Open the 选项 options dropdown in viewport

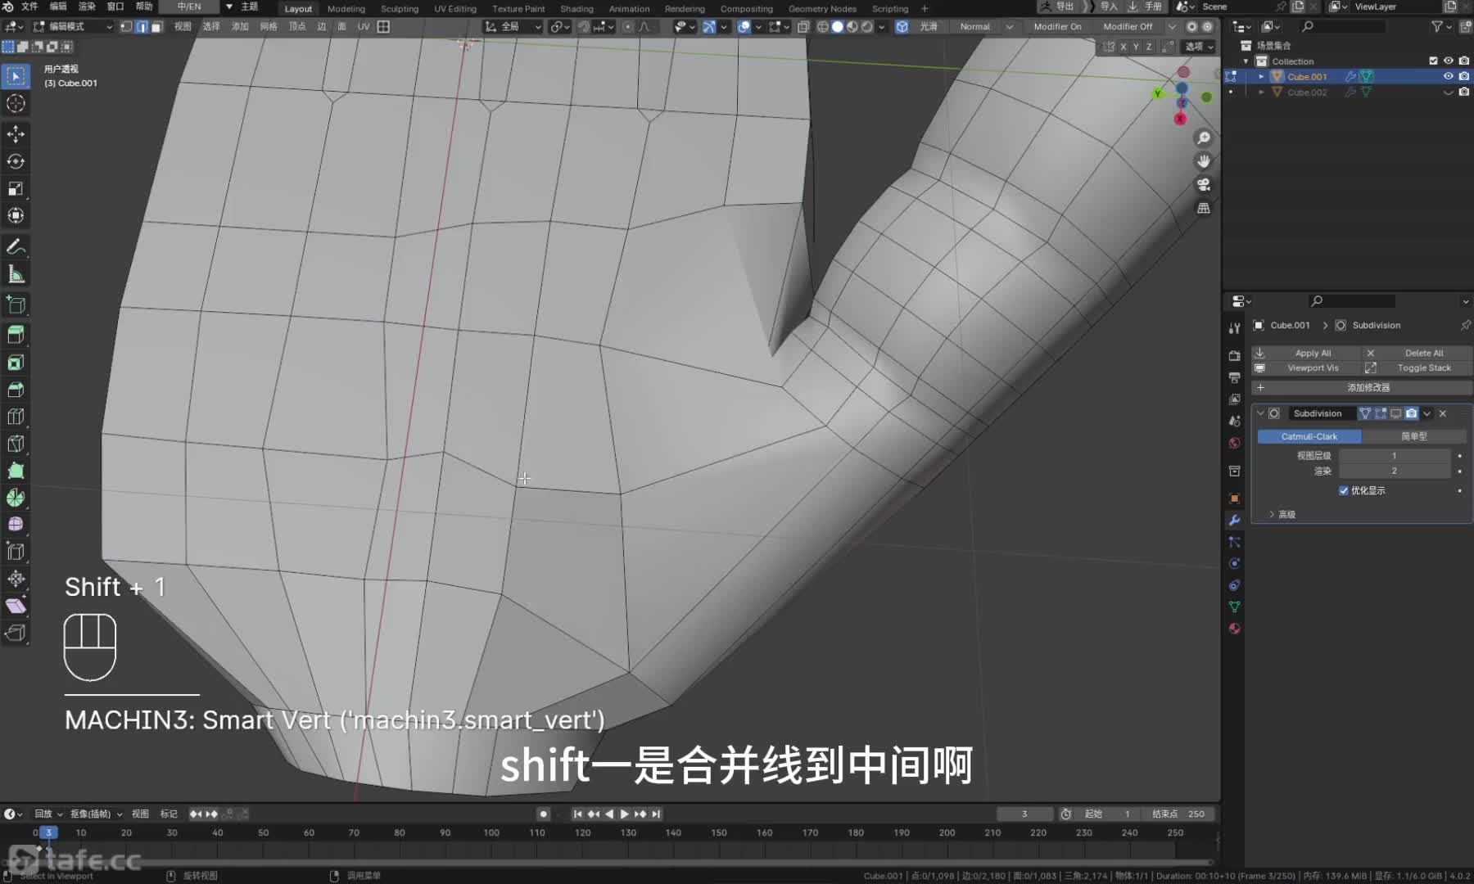(1199, 47)
